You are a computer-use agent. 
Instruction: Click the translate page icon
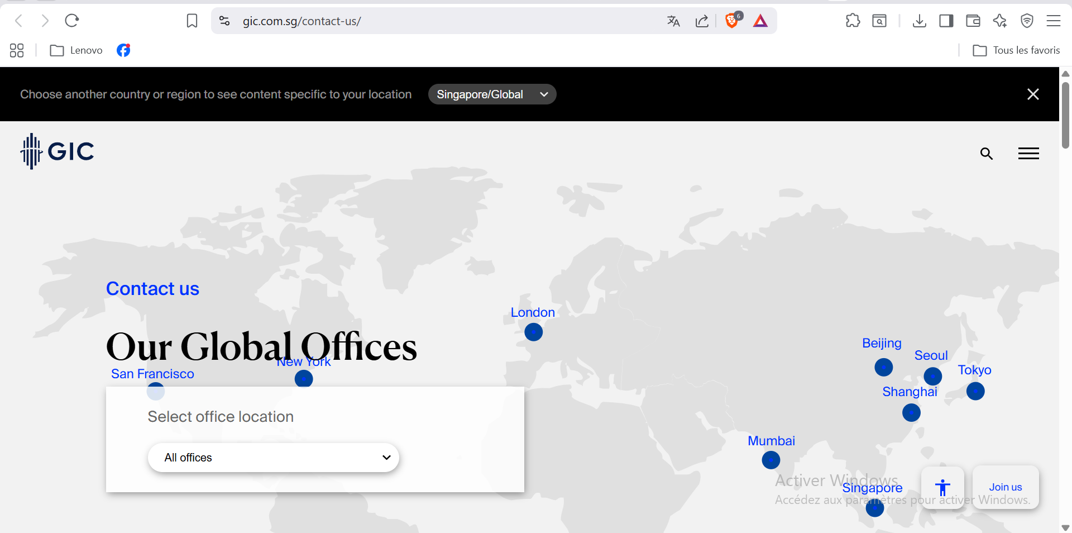673,21
